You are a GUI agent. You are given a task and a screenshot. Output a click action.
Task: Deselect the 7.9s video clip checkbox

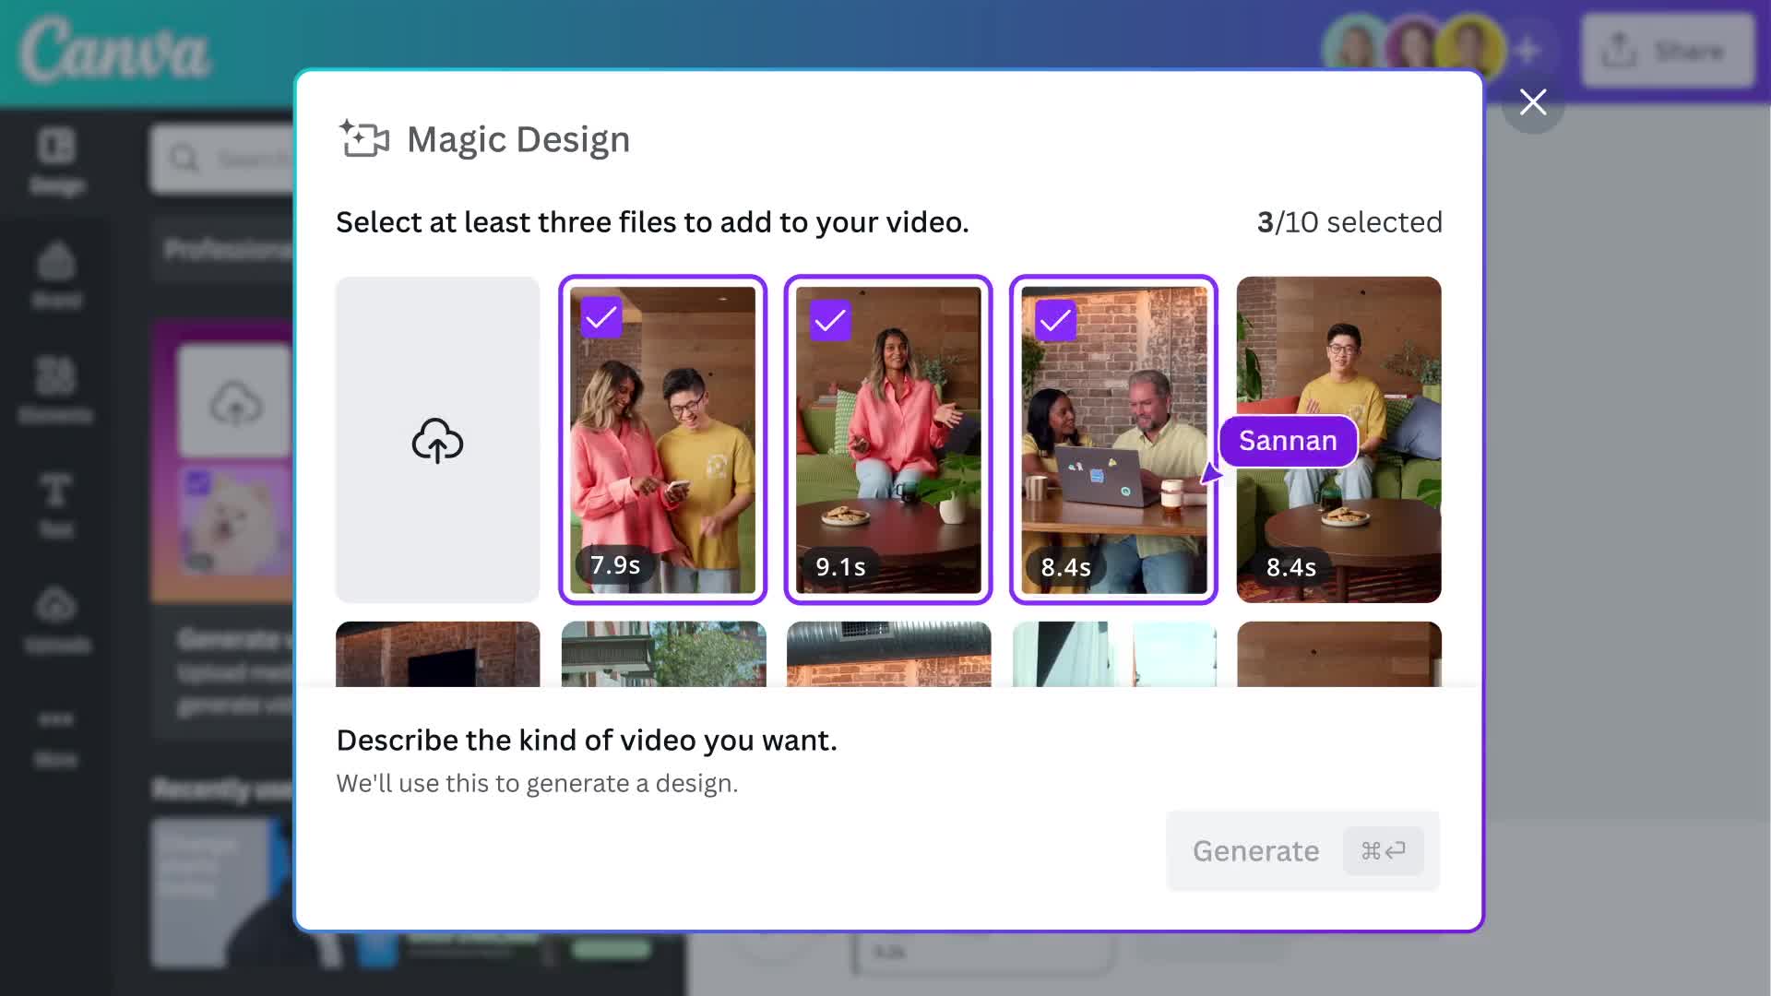point(602,316)
